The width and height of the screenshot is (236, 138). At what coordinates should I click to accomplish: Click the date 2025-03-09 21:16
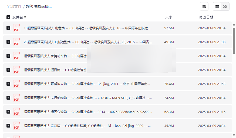click(212, 112)
